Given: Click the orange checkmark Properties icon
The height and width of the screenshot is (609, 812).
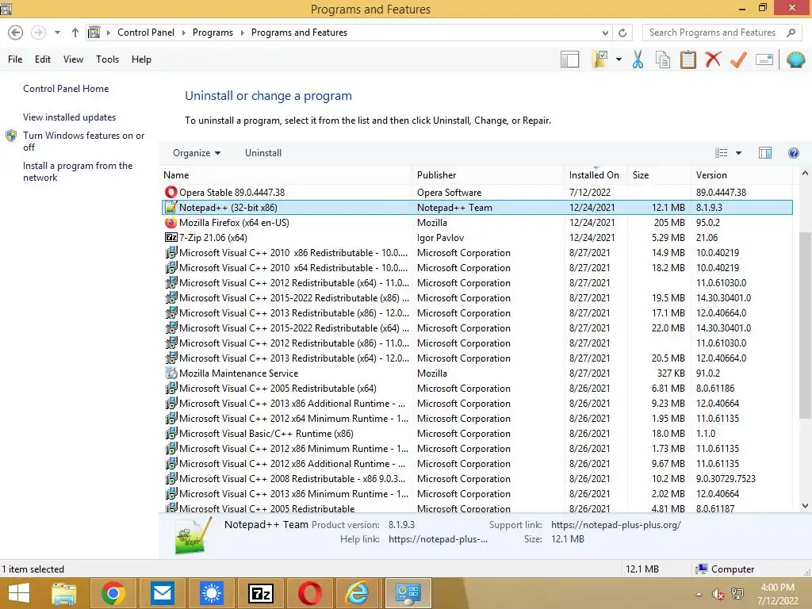Looking at the screenshot, I should tap(738, 59).
